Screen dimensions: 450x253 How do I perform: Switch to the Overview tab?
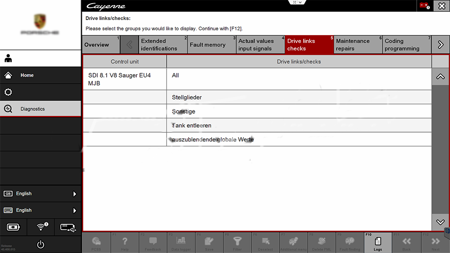pos(101,44)
